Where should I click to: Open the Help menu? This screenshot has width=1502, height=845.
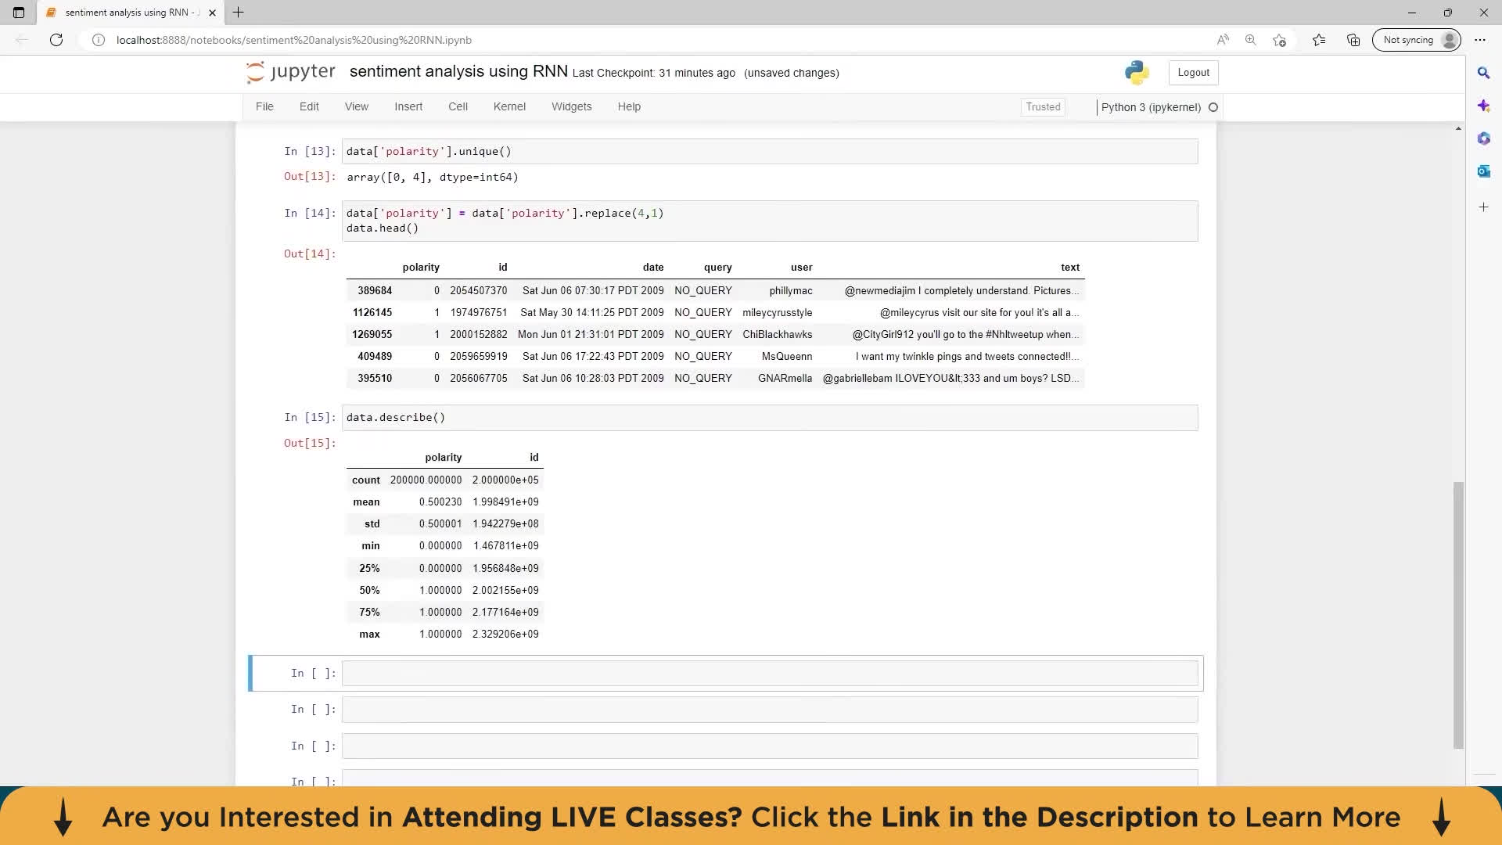pos(629,106)
